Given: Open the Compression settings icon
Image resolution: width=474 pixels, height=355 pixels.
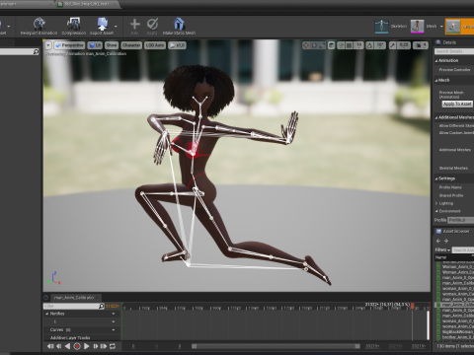Looking at the screenshot, I should 73,24.
